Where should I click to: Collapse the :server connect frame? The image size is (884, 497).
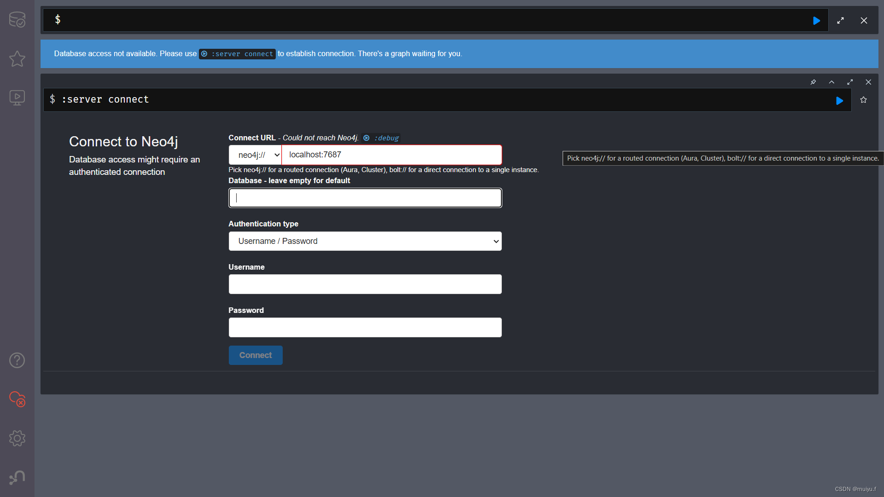coord(832,82)
